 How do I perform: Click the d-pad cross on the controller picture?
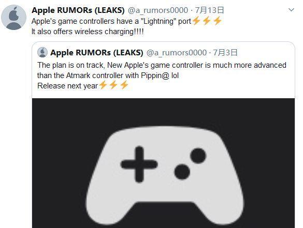pos(139,164)
